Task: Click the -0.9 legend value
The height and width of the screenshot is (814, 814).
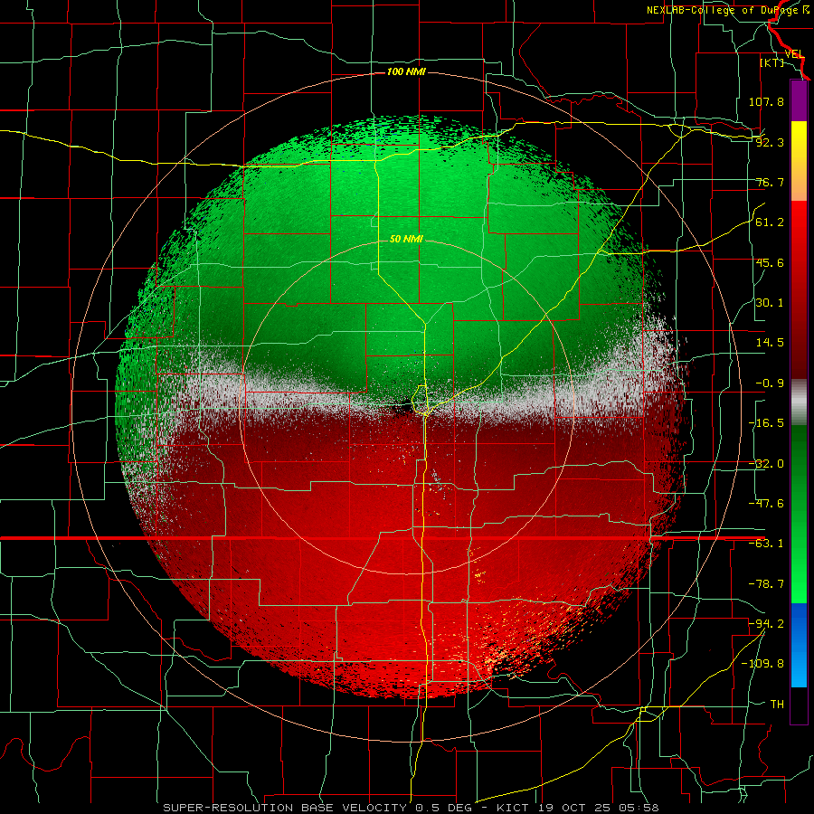Action: pyautogui.click(x=770, y=383)
